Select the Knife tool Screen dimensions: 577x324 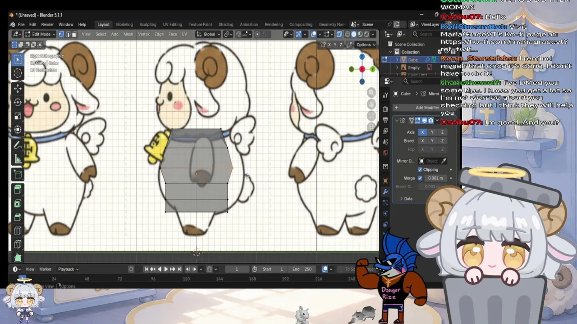click(18, 245)
